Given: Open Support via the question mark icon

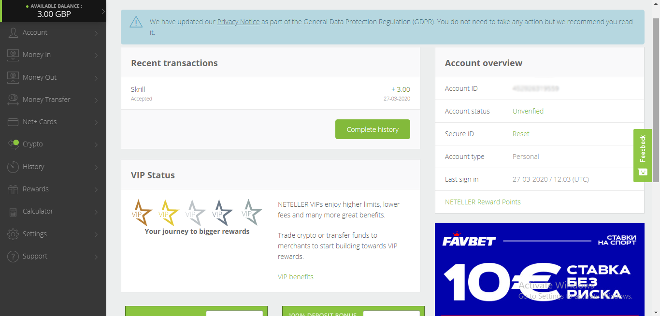Looking at the screenshot, I should (13, 256).
